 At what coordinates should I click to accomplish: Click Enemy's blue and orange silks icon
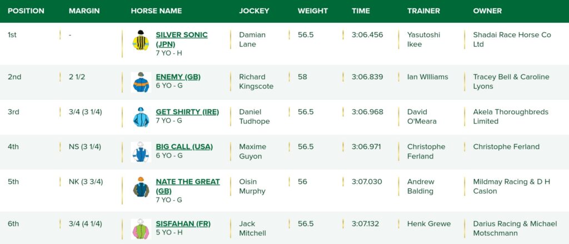point(141,82)
